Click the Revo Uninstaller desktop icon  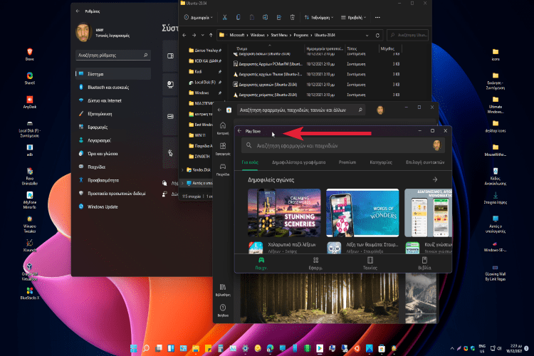(x=30, y=177)
